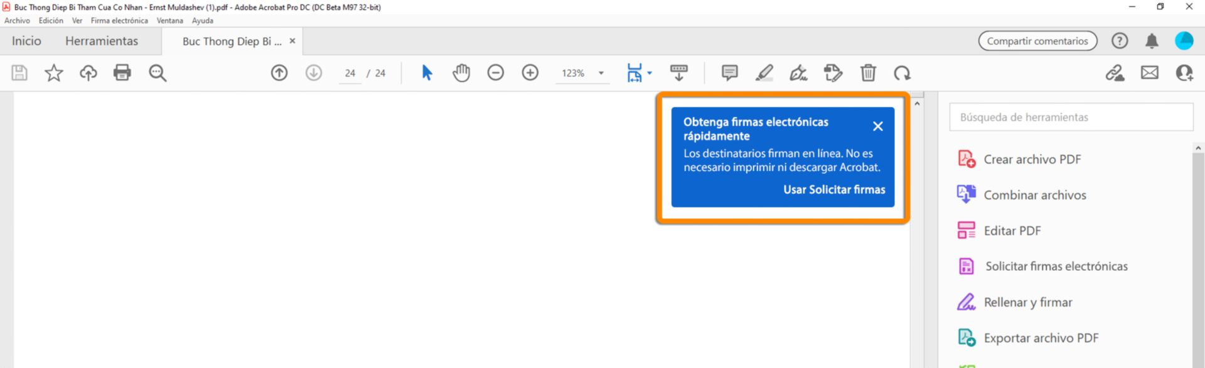Screen dimensions: 1205x368
Task: Rotate page with the circular arrow icon
Action: [902, 73]
